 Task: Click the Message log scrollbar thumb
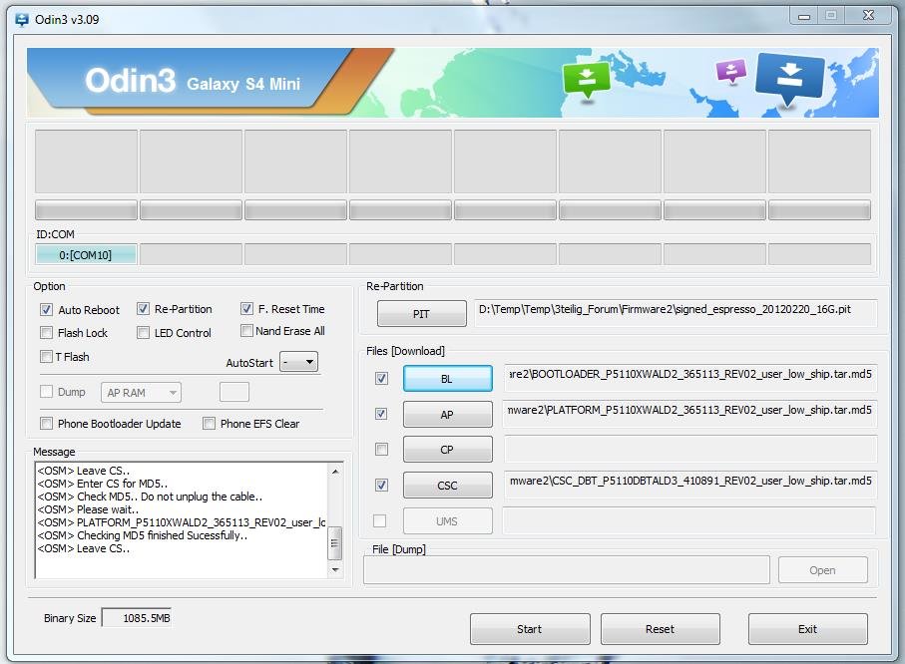(x=334, y=542)
